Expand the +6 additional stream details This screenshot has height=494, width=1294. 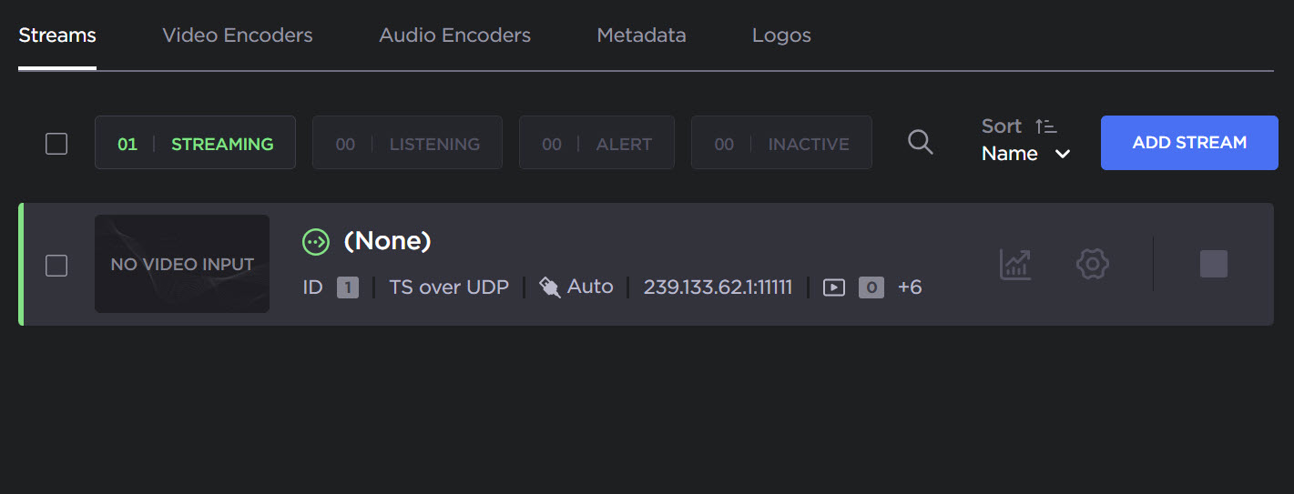(909, 287)
